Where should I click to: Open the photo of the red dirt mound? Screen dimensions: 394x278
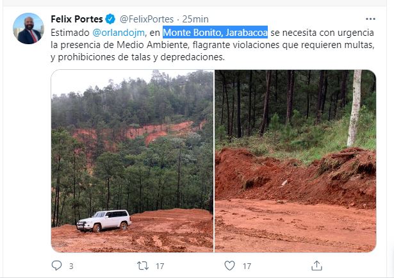click(295, 161)
